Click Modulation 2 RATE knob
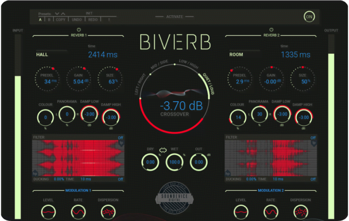This screenshot has height=221, width=349. click(x=270, y=212)
